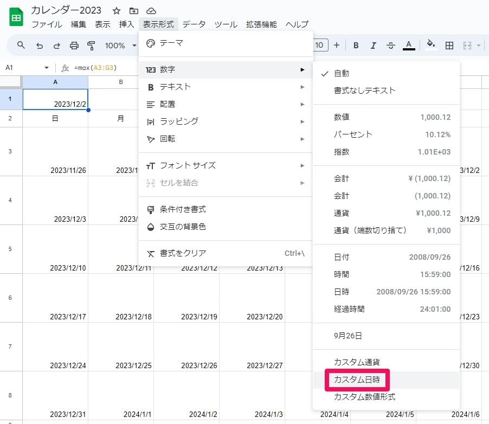Viewport: 489px width, 424px height.
Task: Expand the ラッピング submenu
Action: tap(226, 121)
